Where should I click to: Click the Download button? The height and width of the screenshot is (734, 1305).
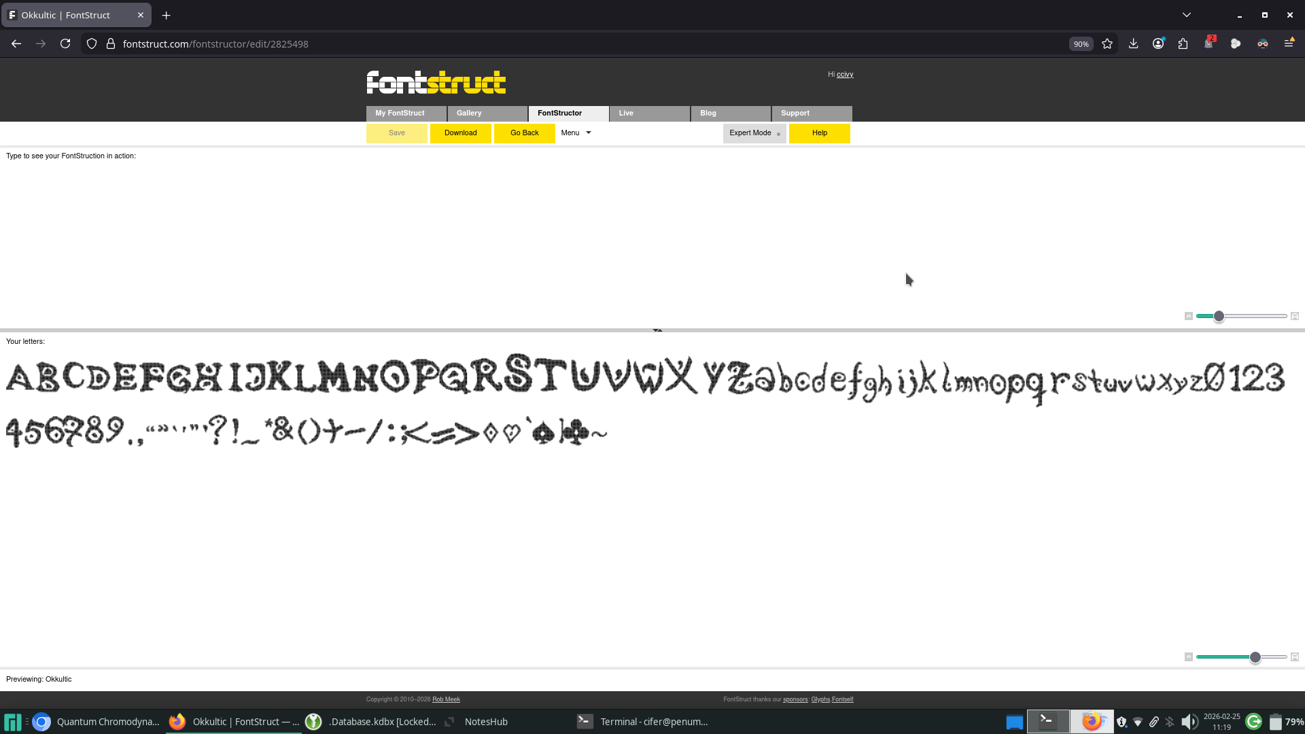point(460,133)
